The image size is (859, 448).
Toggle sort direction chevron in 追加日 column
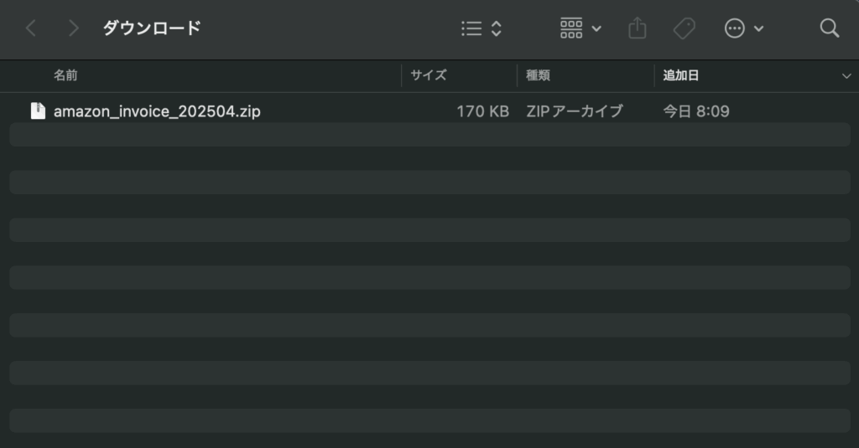pyautogui.click(x=846, y=76)
